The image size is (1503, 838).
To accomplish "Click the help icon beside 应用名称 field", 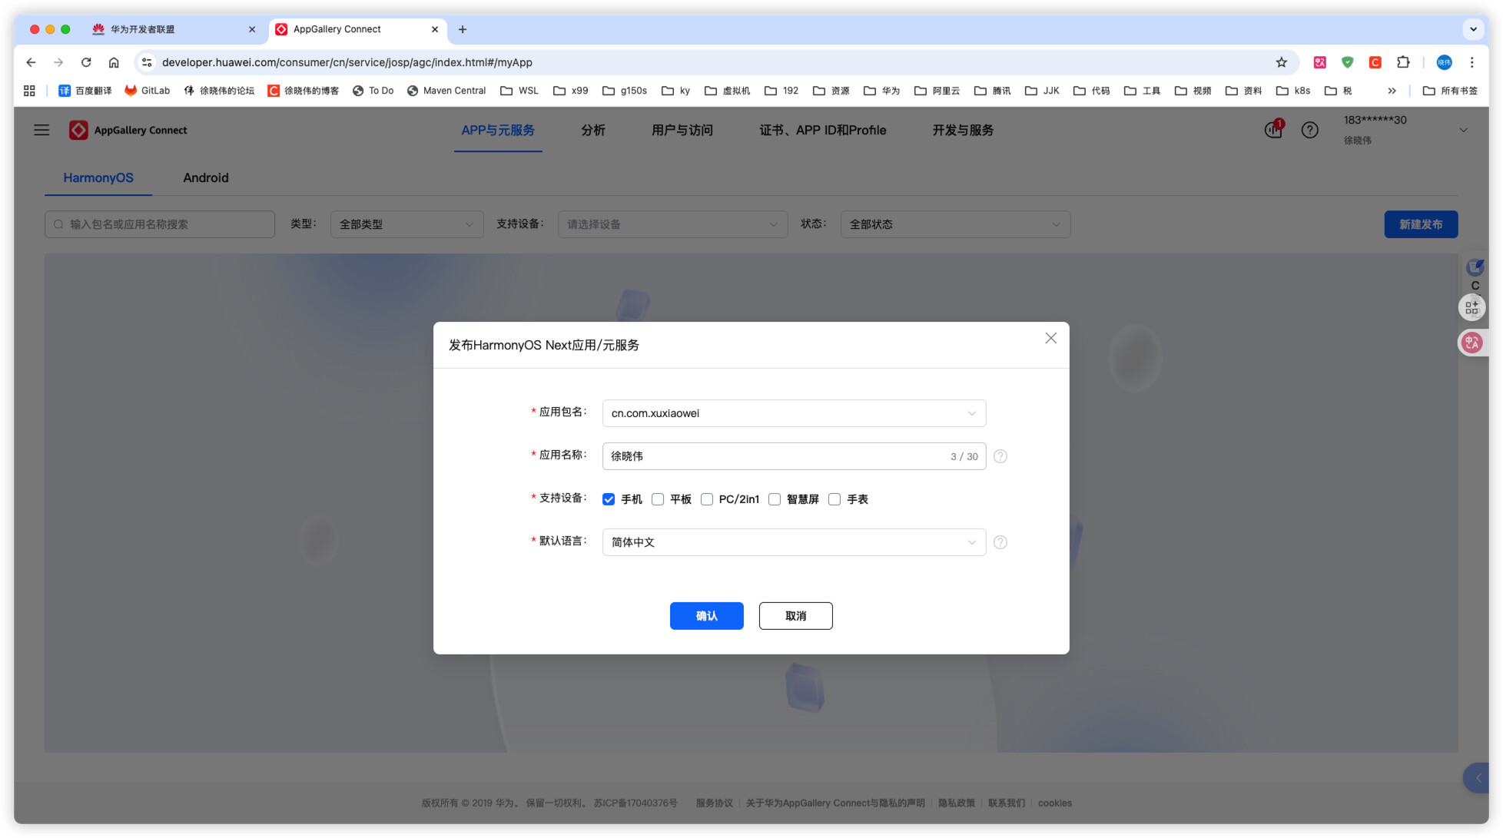I will click(1000, 456).
